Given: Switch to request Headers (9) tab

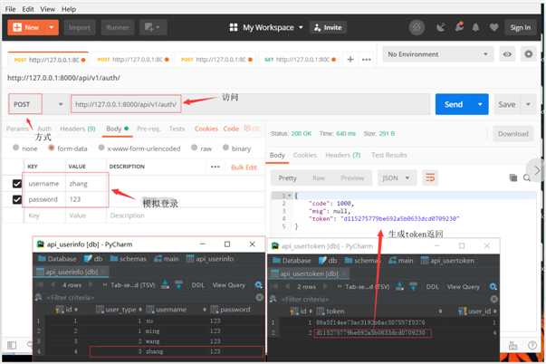Looking at the screenshot, I should tap(78, 129).
